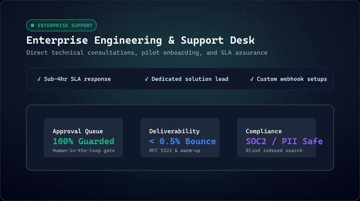The width and height of the screenshot is (360, 201).
Task: Click the Human-in-the-loop gate caption
Action: coord(83,150)
